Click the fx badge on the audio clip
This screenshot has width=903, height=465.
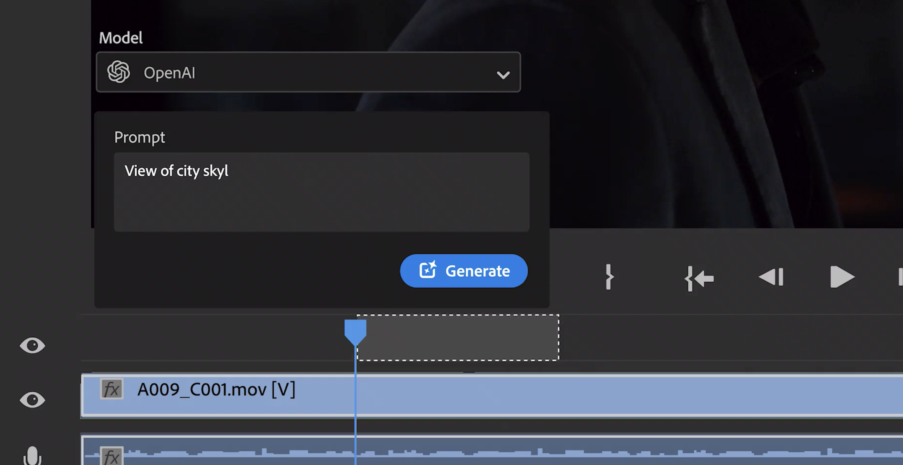point(112,456)
